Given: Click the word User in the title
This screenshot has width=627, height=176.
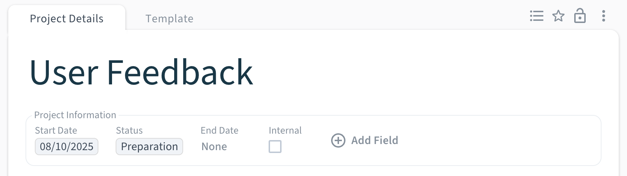Looking at the screenshot, I should pyautogui.click(x=64, y=73).
